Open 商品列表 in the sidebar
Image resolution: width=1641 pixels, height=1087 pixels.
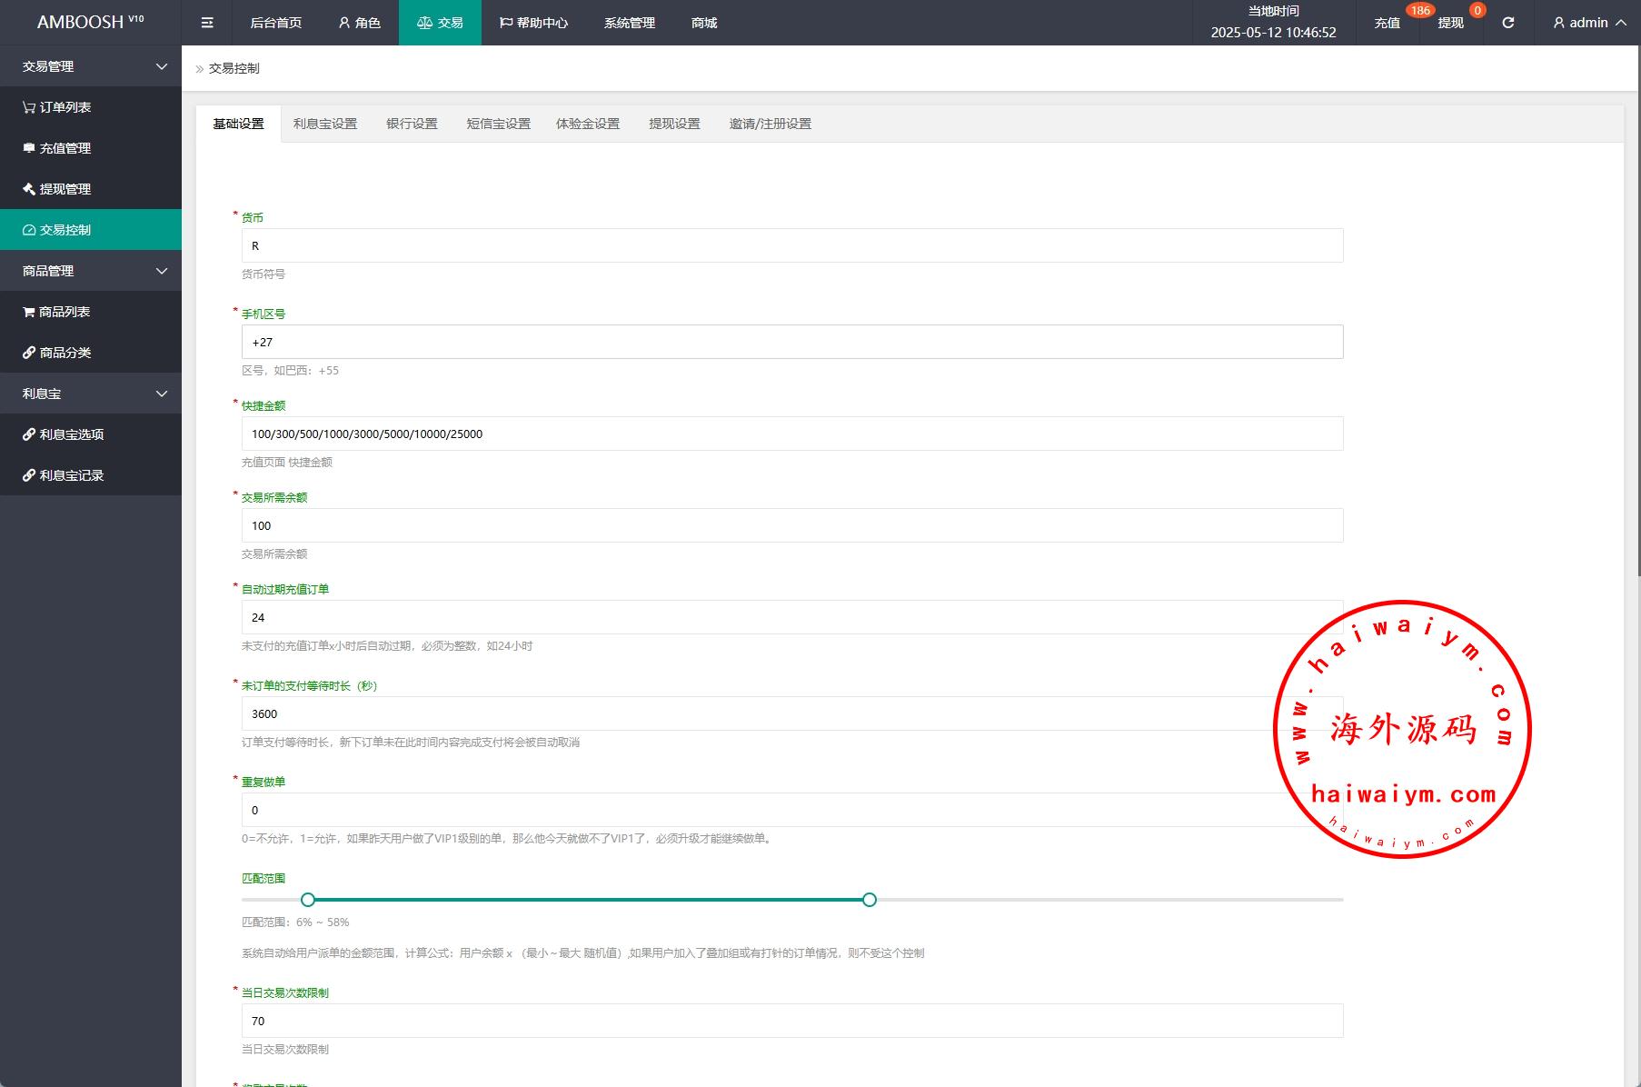coord(57,312)
